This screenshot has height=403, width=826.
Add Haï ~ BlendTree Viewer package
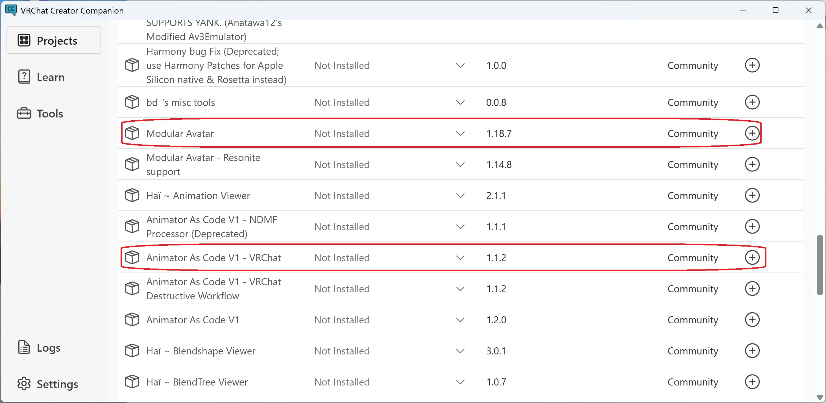(752, 382)
